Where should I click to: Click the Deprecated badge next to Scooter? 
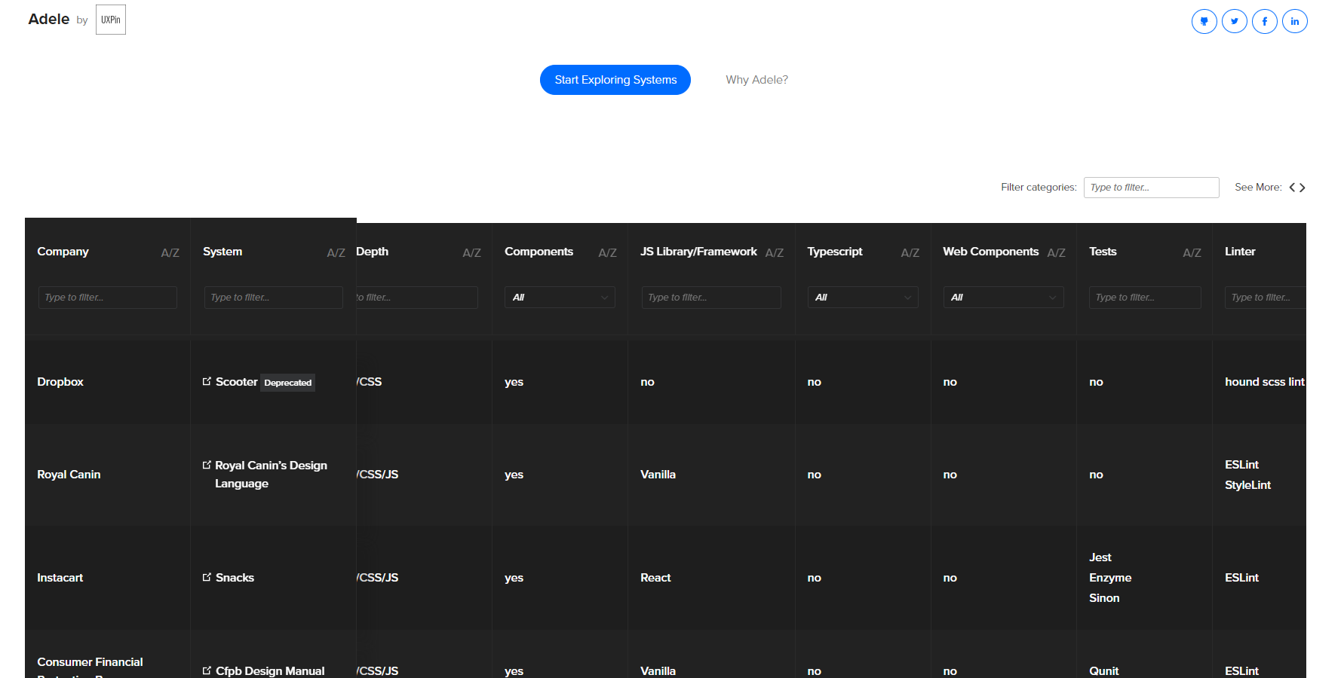[287, 383]
